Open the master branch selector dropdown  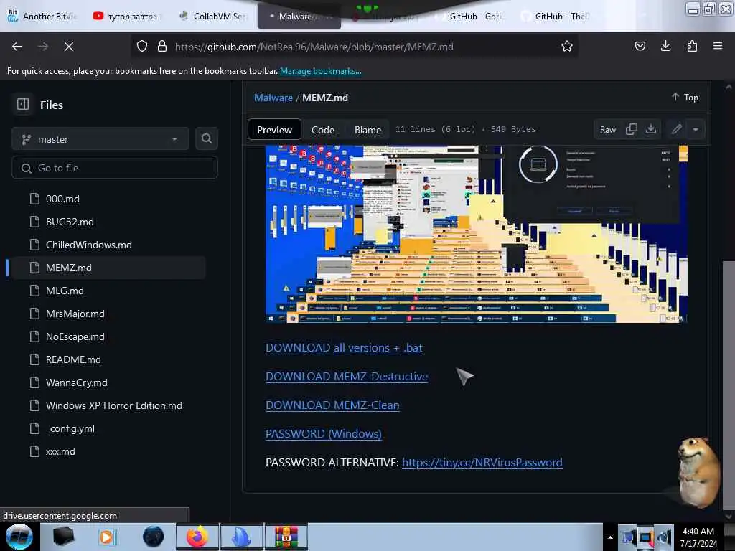tap(100, 139)
